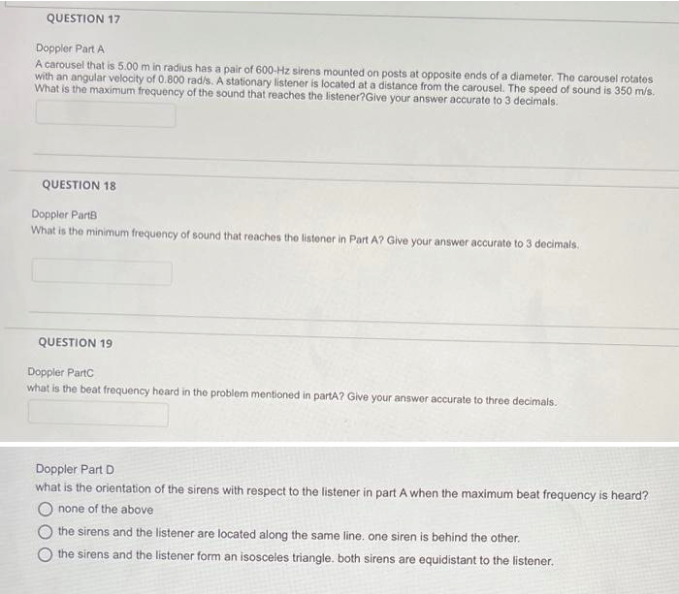This screenshot has height=594, width=679.
Task: Click the text about one siren behind other
Action: click(x=289, y=534)
